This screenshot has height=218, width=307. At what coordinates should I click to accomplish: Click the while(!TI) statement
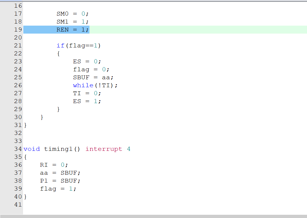tap(94, 85)
